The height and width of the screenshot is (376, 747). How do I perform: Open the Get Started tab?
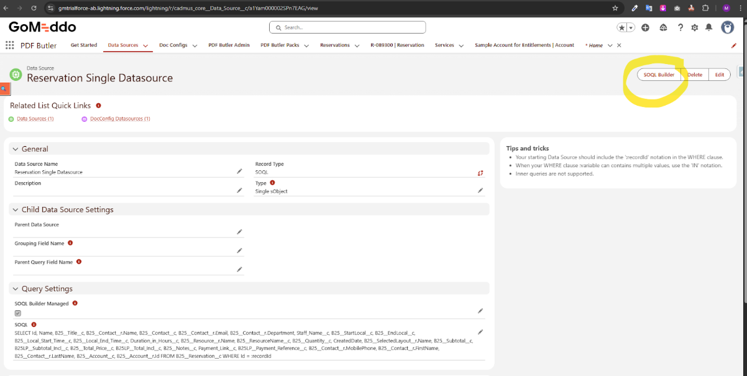click(83, 45)
